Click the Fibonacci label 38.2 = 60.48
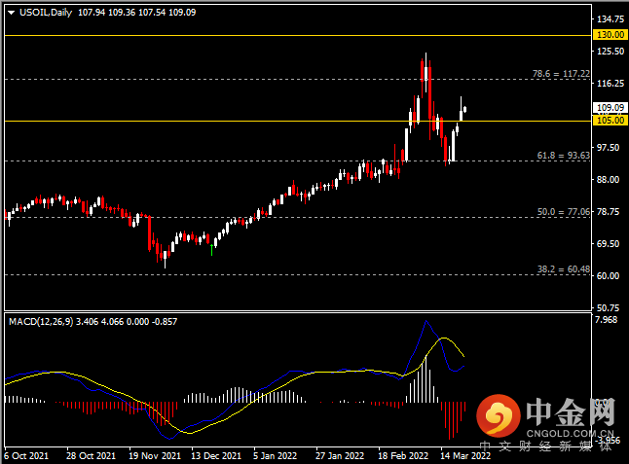 (x=564, y=269)
